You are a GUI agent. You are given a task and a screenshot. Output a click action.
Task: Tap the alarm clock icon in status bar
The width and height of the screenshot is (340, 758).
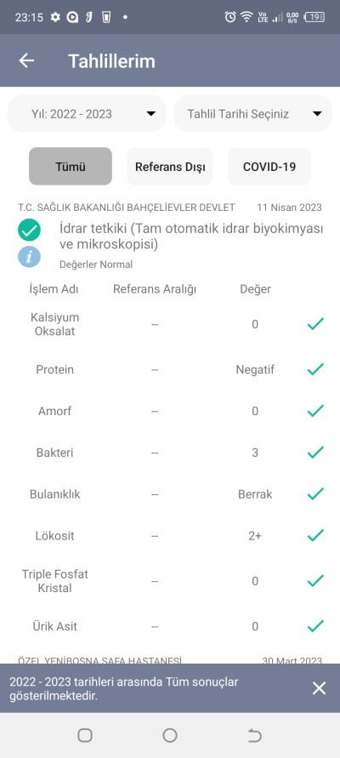point(230,17)
